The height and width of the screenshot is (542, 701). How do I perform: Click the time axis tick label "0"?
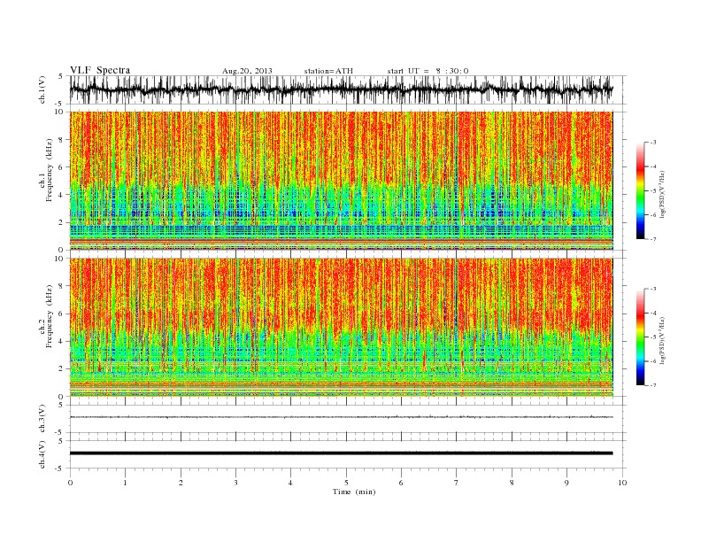coord(70,483)
